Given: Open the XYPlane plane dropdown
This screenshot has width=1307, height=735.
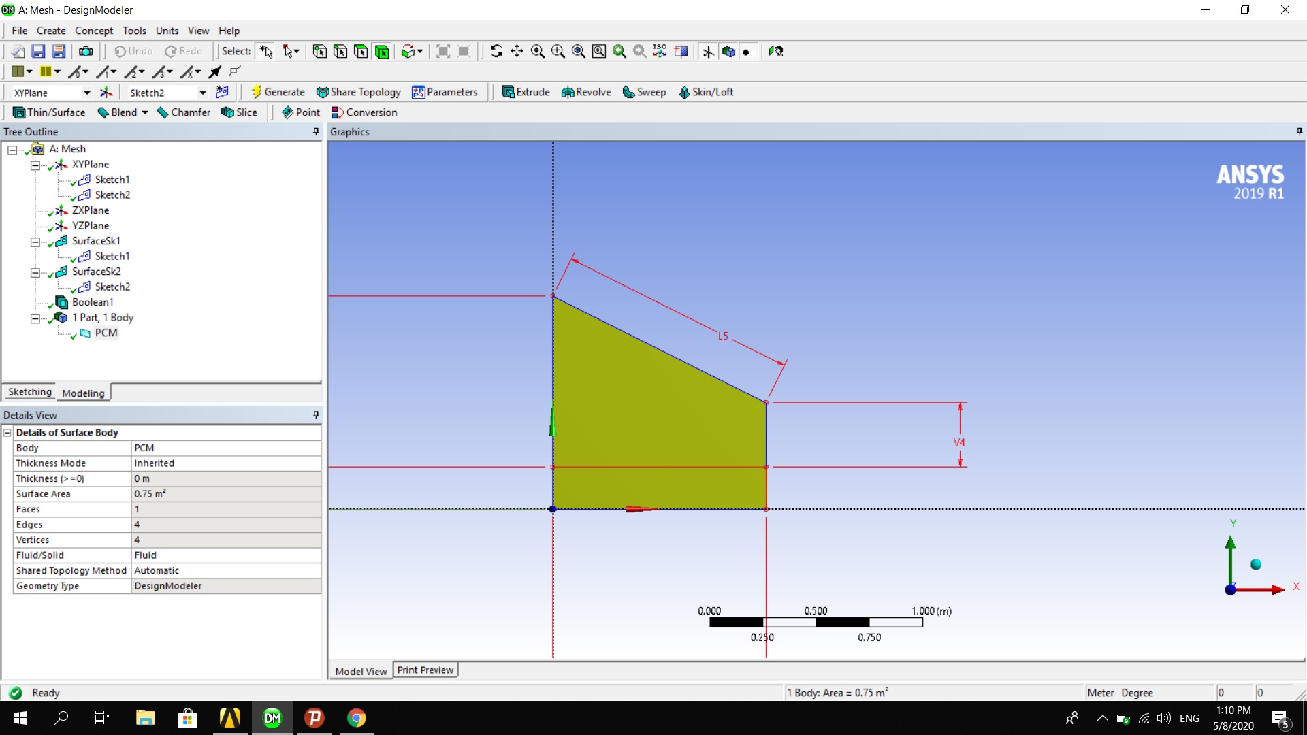Looking at the screenshot, I should point(87,93).
